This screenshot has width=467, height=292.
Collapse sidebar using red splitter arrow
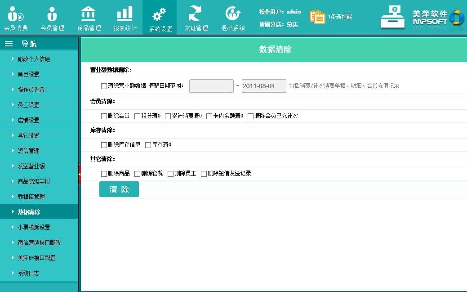tap(80, 174)
